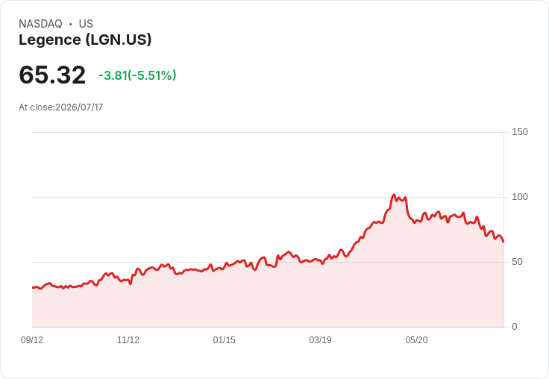The width and height of the screenshot is (549, 379).
Task: Click the 09/12 x-axis date label
Action: pyautogui.click(x=32, y=340)
